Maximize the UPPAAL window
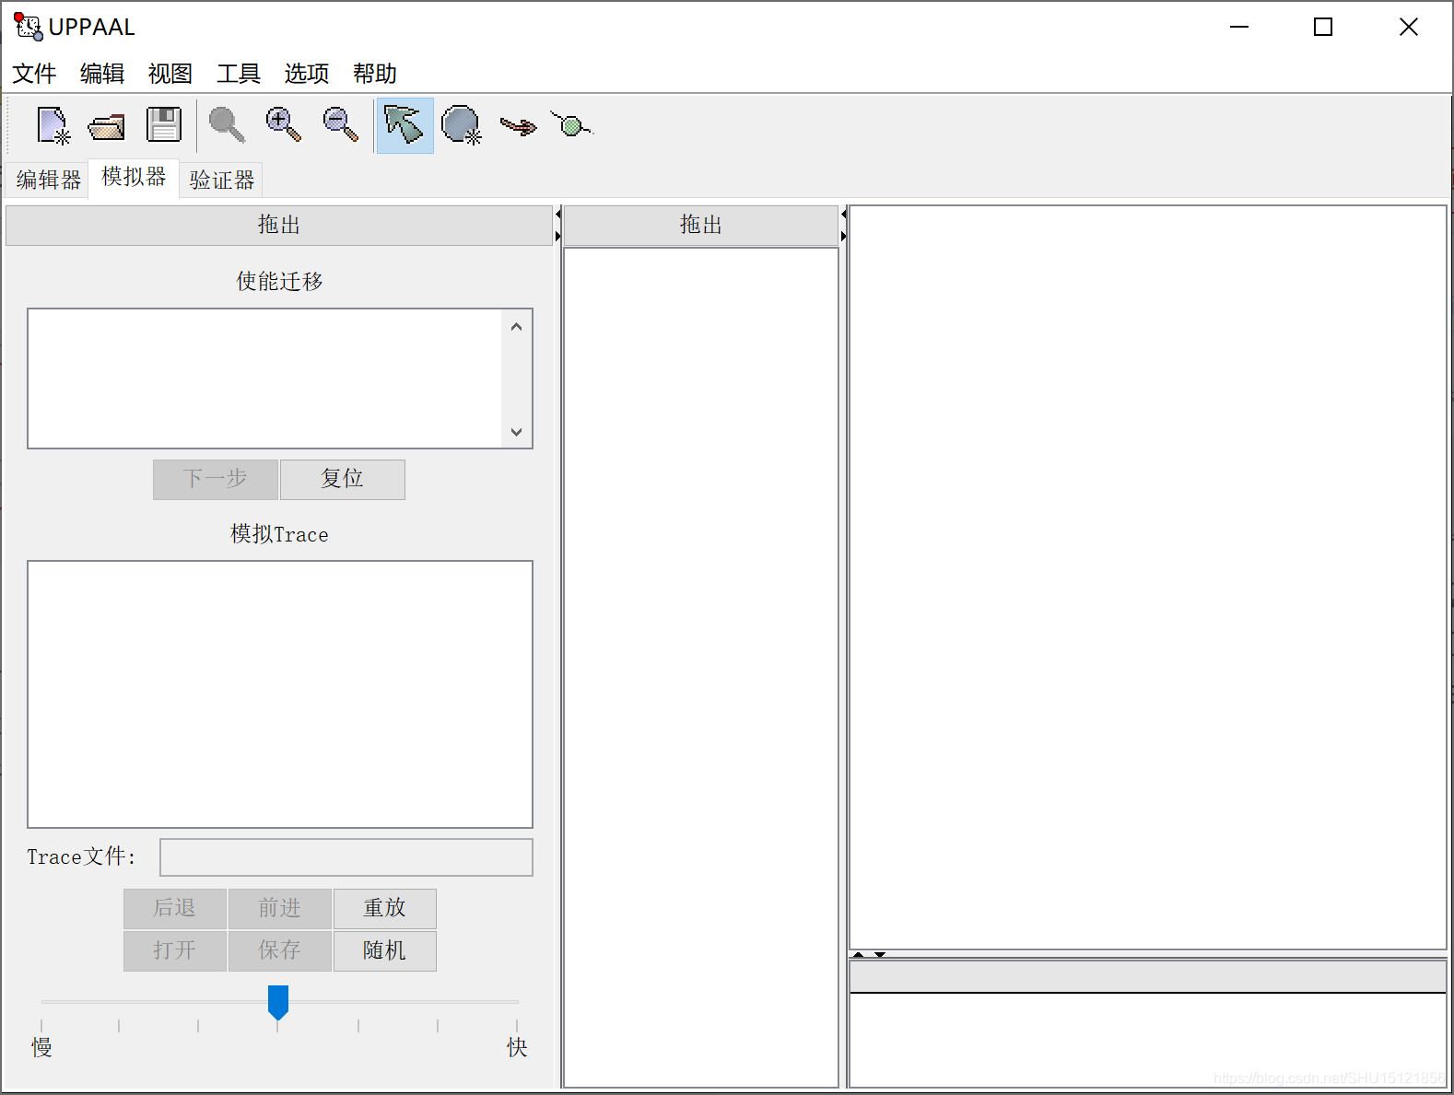This screenshot has width=1454, height=1095. tap(1323, 27)
